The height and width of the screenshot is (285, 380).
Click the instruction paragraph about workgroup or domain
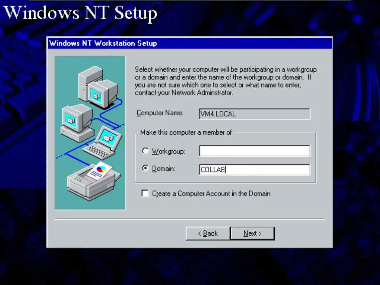(x=226, y=81)
